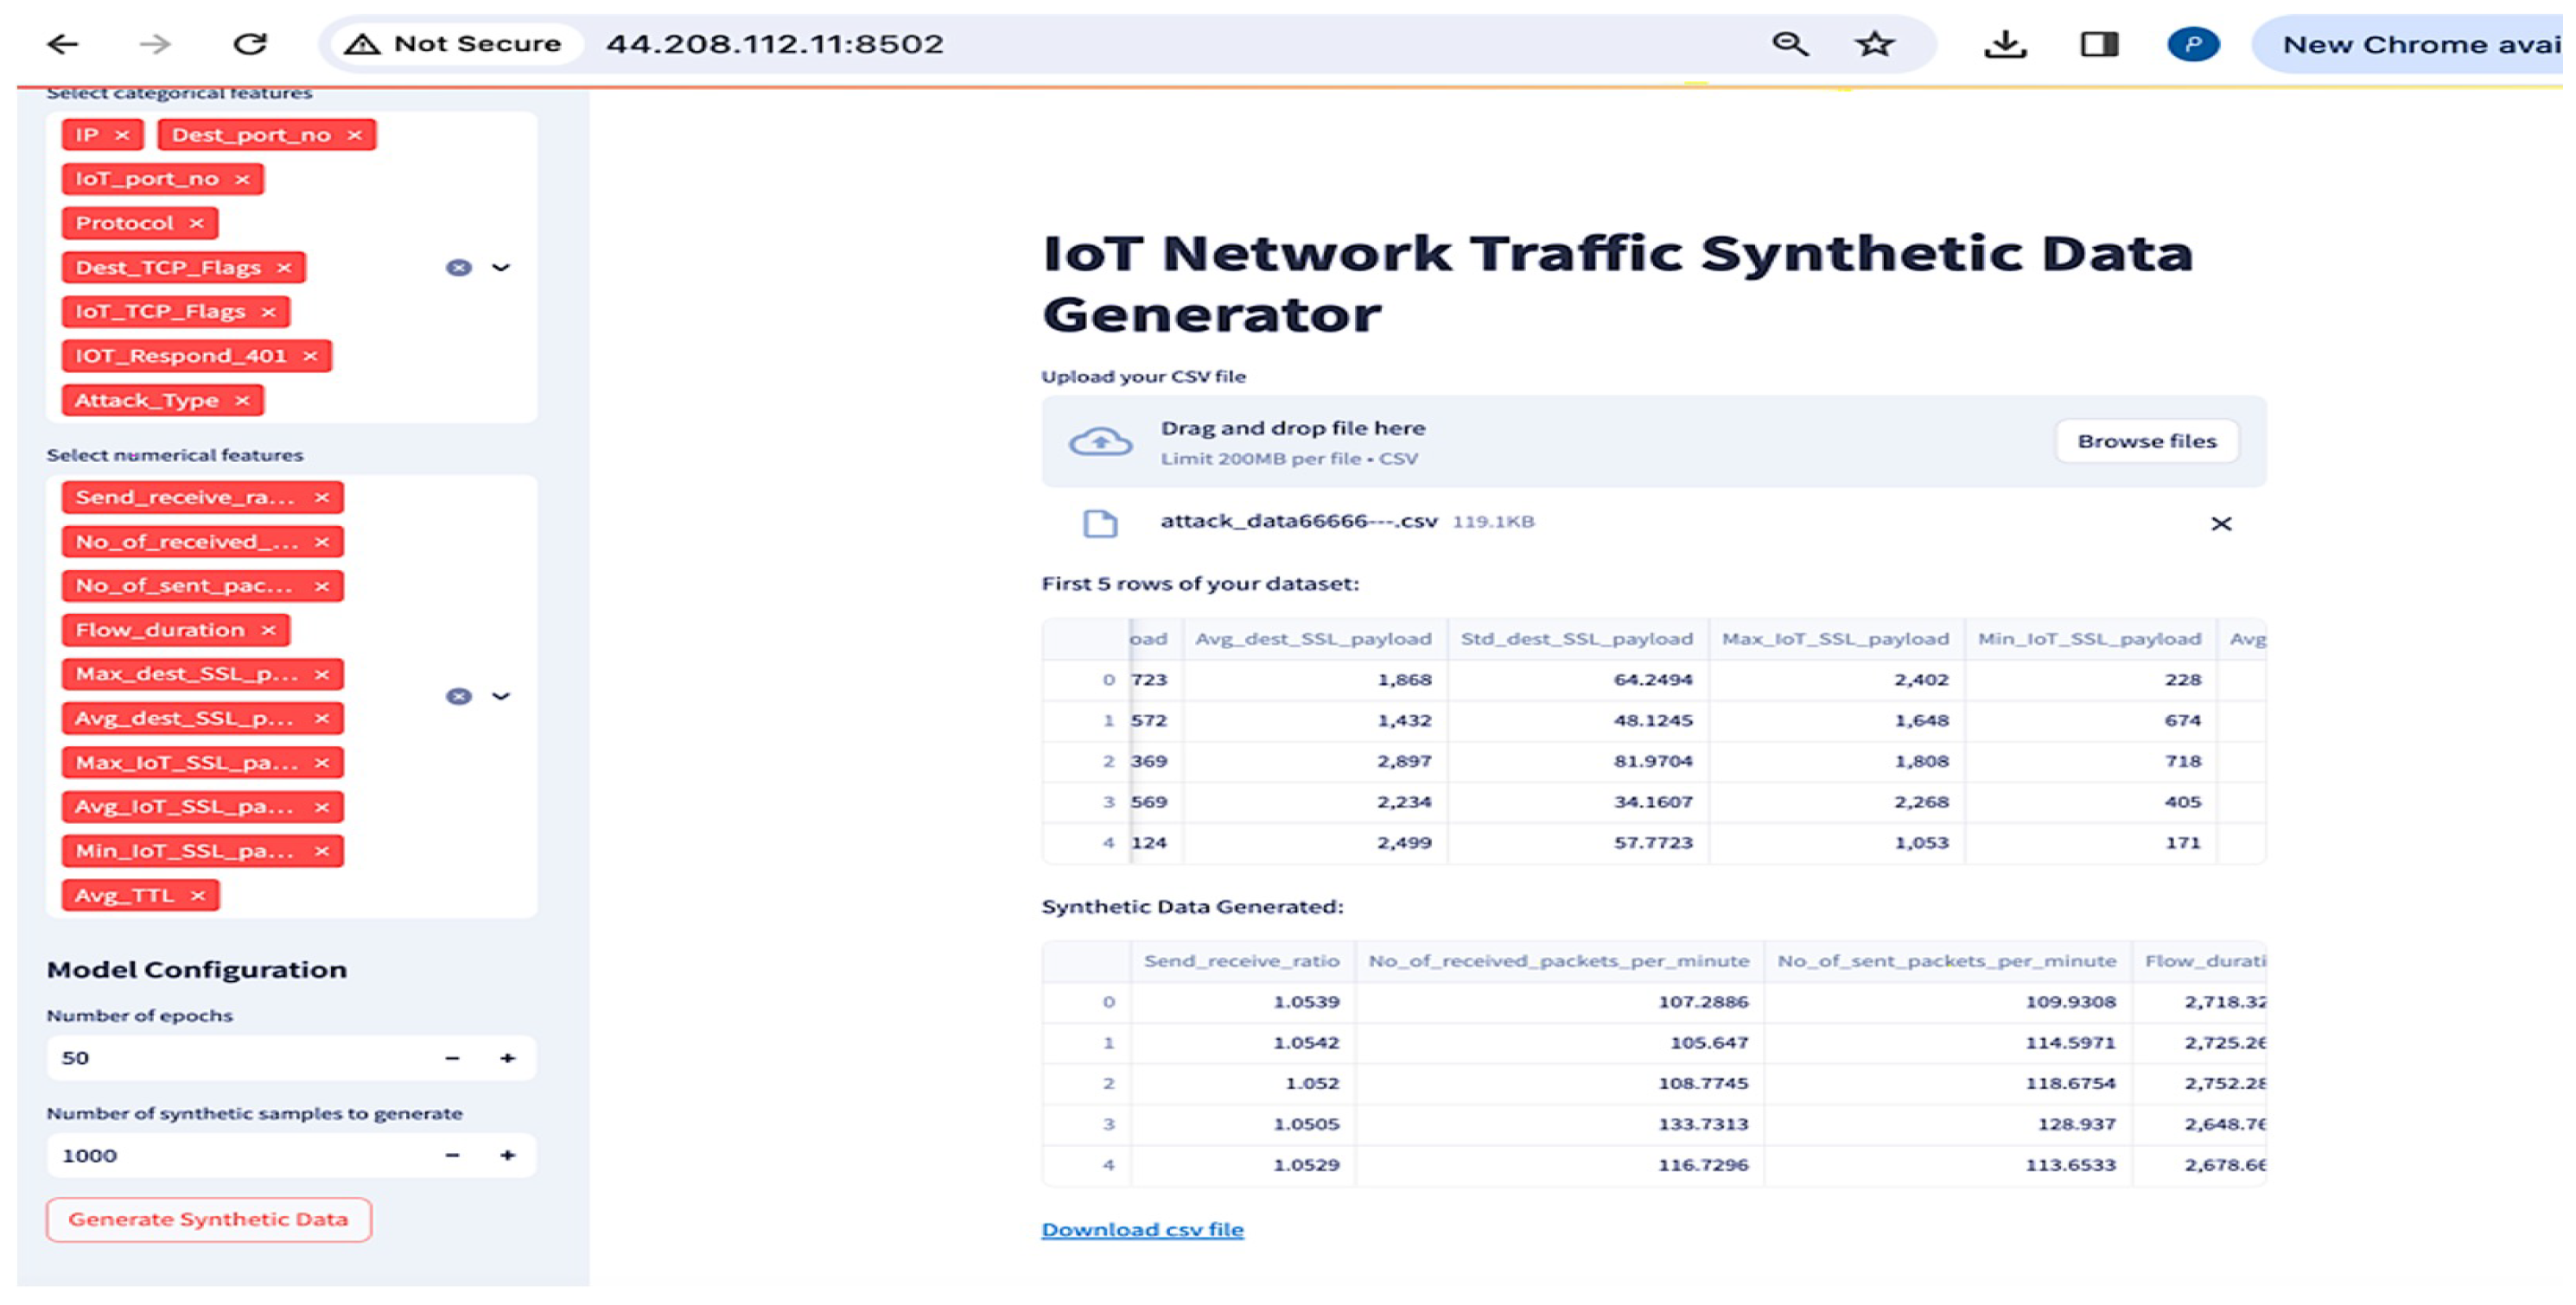Viewport: 2576px width, 1305px height.
Task: Click the zoom magnifier in address bar
Action: tap(1790, 44)
